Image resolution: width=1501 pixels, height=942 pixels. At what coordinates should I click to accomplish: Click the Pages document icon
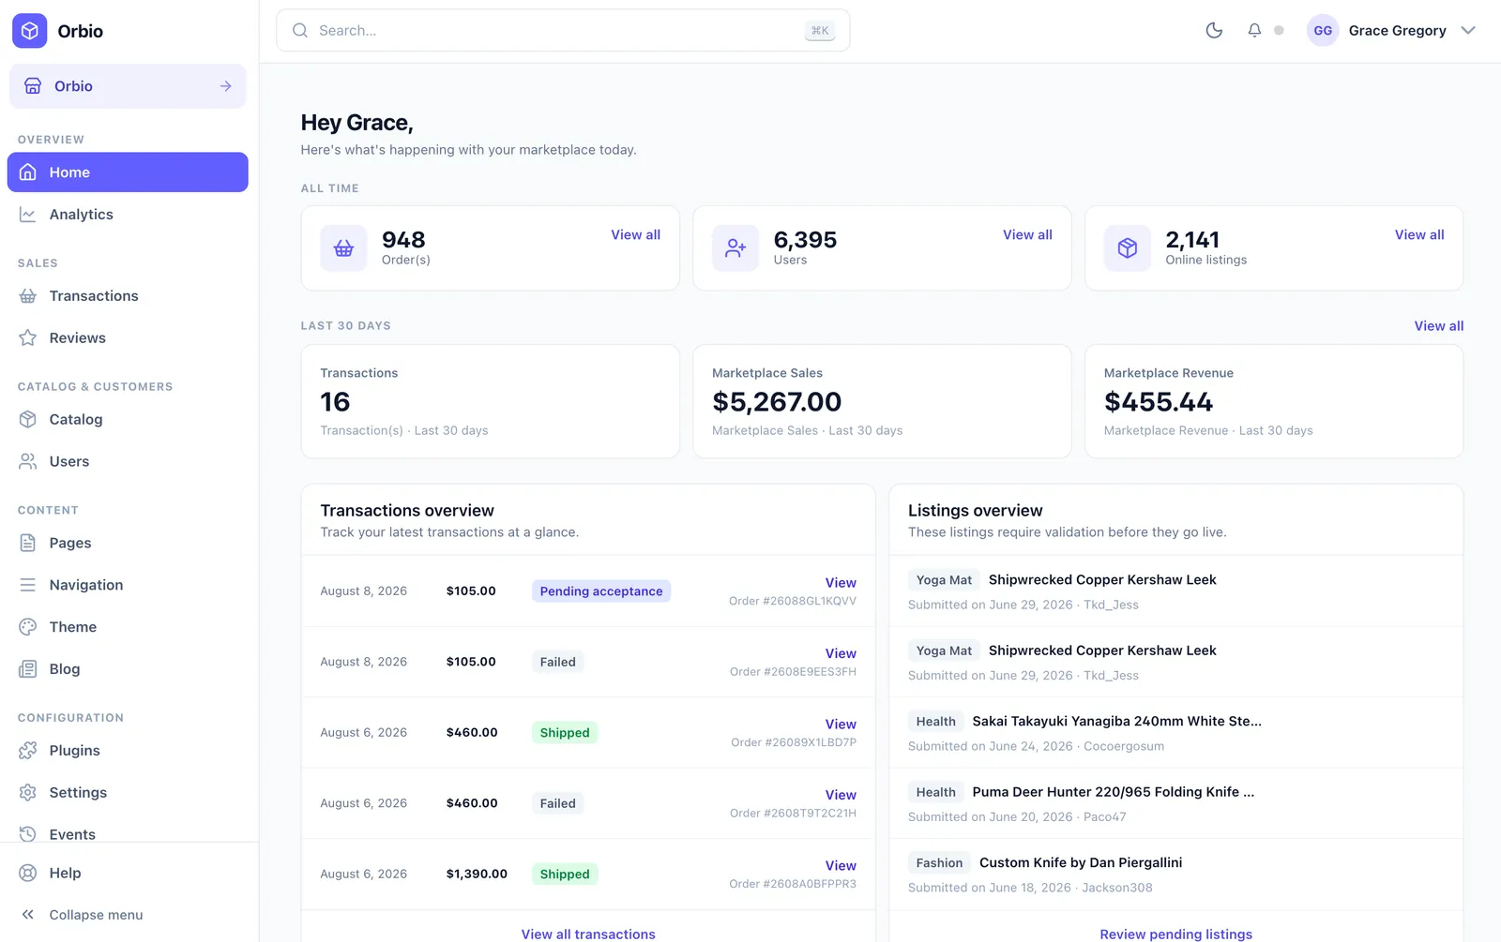28,543
